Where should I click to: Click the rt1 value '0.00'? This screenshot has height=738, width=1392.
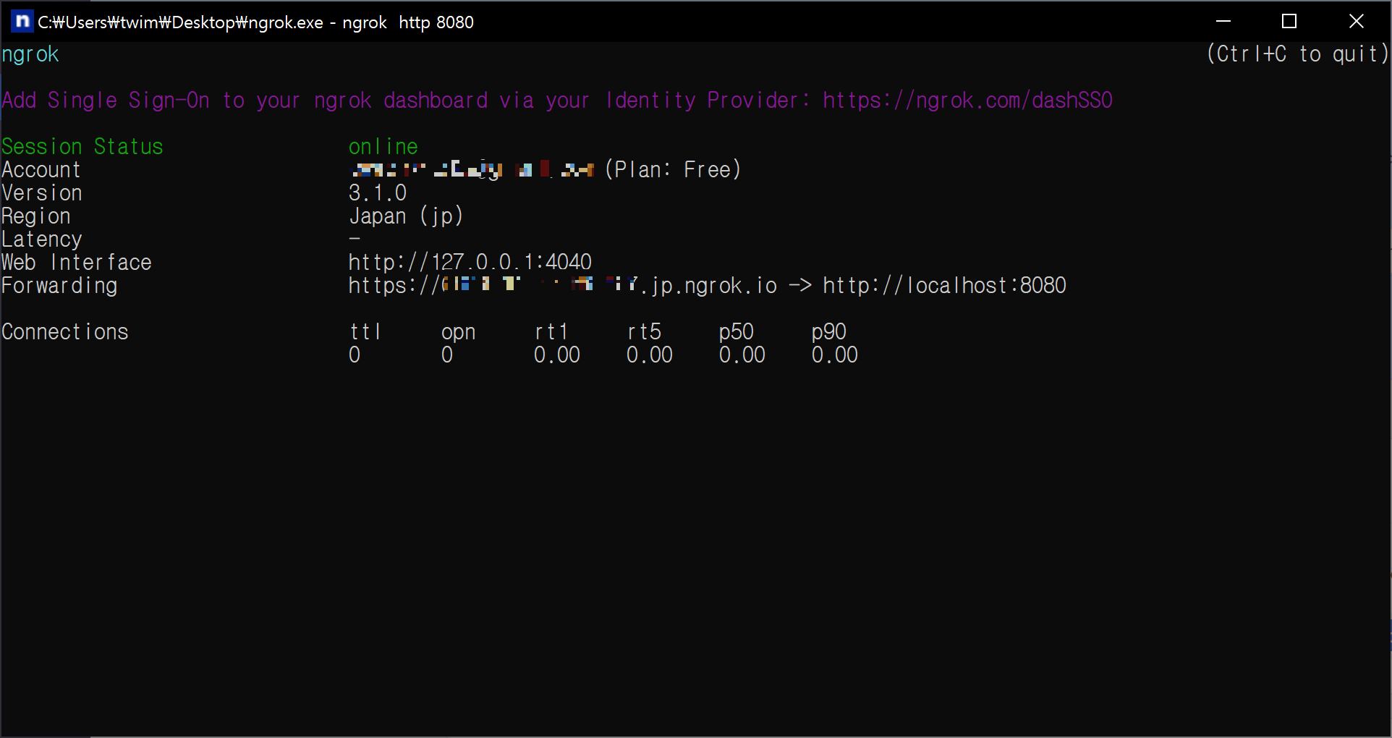pyautogui.click(x=557, y=355)
